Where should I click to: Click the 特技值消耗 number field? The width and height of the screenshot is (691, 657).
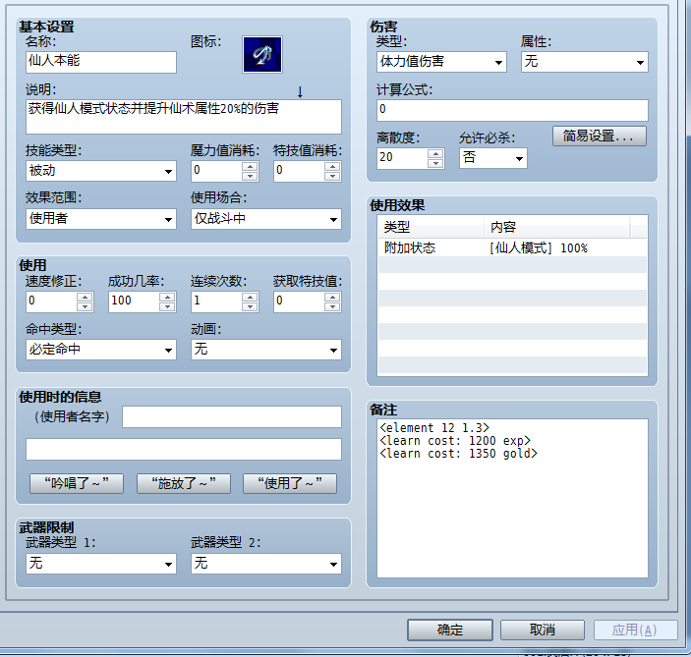tap(299, 171)
